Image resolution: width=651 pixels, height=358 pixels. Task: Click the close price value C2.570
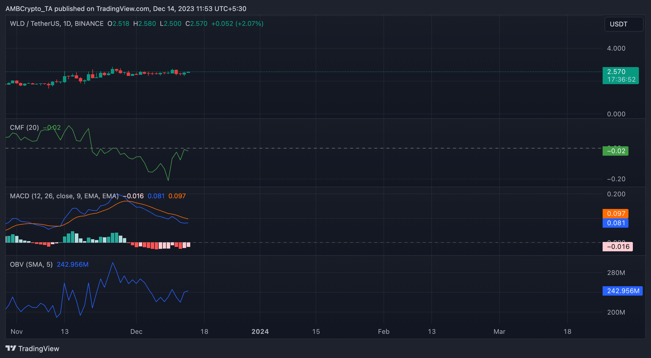(196, 24)
